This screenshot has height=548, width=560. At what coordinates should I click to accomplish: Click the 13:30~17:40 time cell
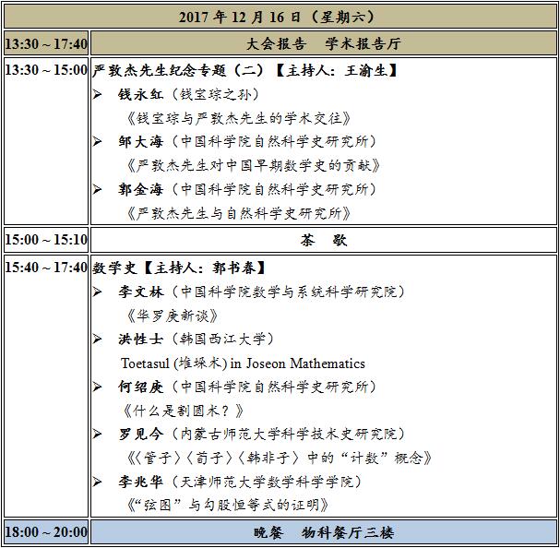pos(46,43)
